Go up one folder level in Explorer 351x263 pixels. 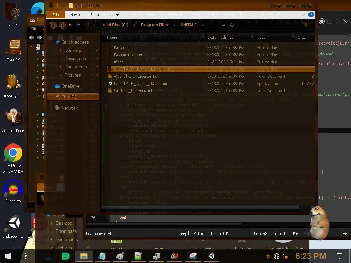(x=78, y=25)
